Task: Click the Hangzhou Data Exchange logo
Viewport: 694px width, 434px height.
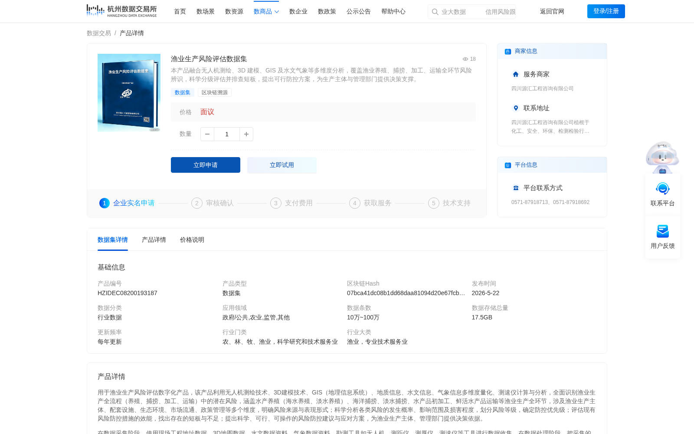Action: (x=121, y=11)
